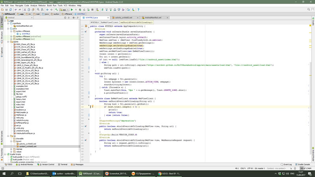
Task: Open the app run configuration dropdown
Action: coord(65,10)
